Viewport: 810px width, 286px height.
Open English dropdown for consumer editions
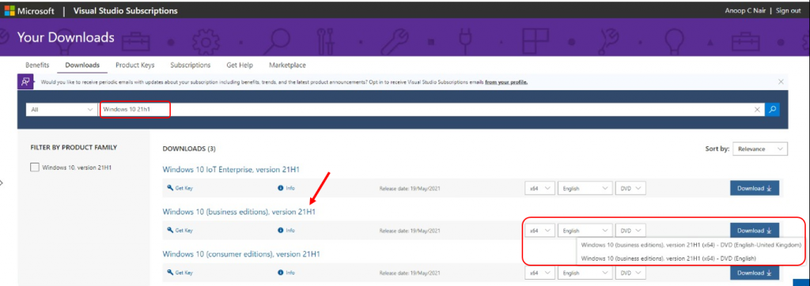click(585, 273)
